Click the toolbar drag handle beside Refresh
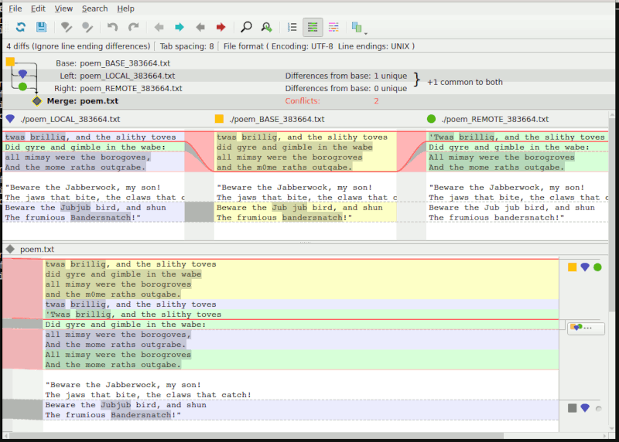The height and width of the screenshot is (442, 619). (5, 27)
